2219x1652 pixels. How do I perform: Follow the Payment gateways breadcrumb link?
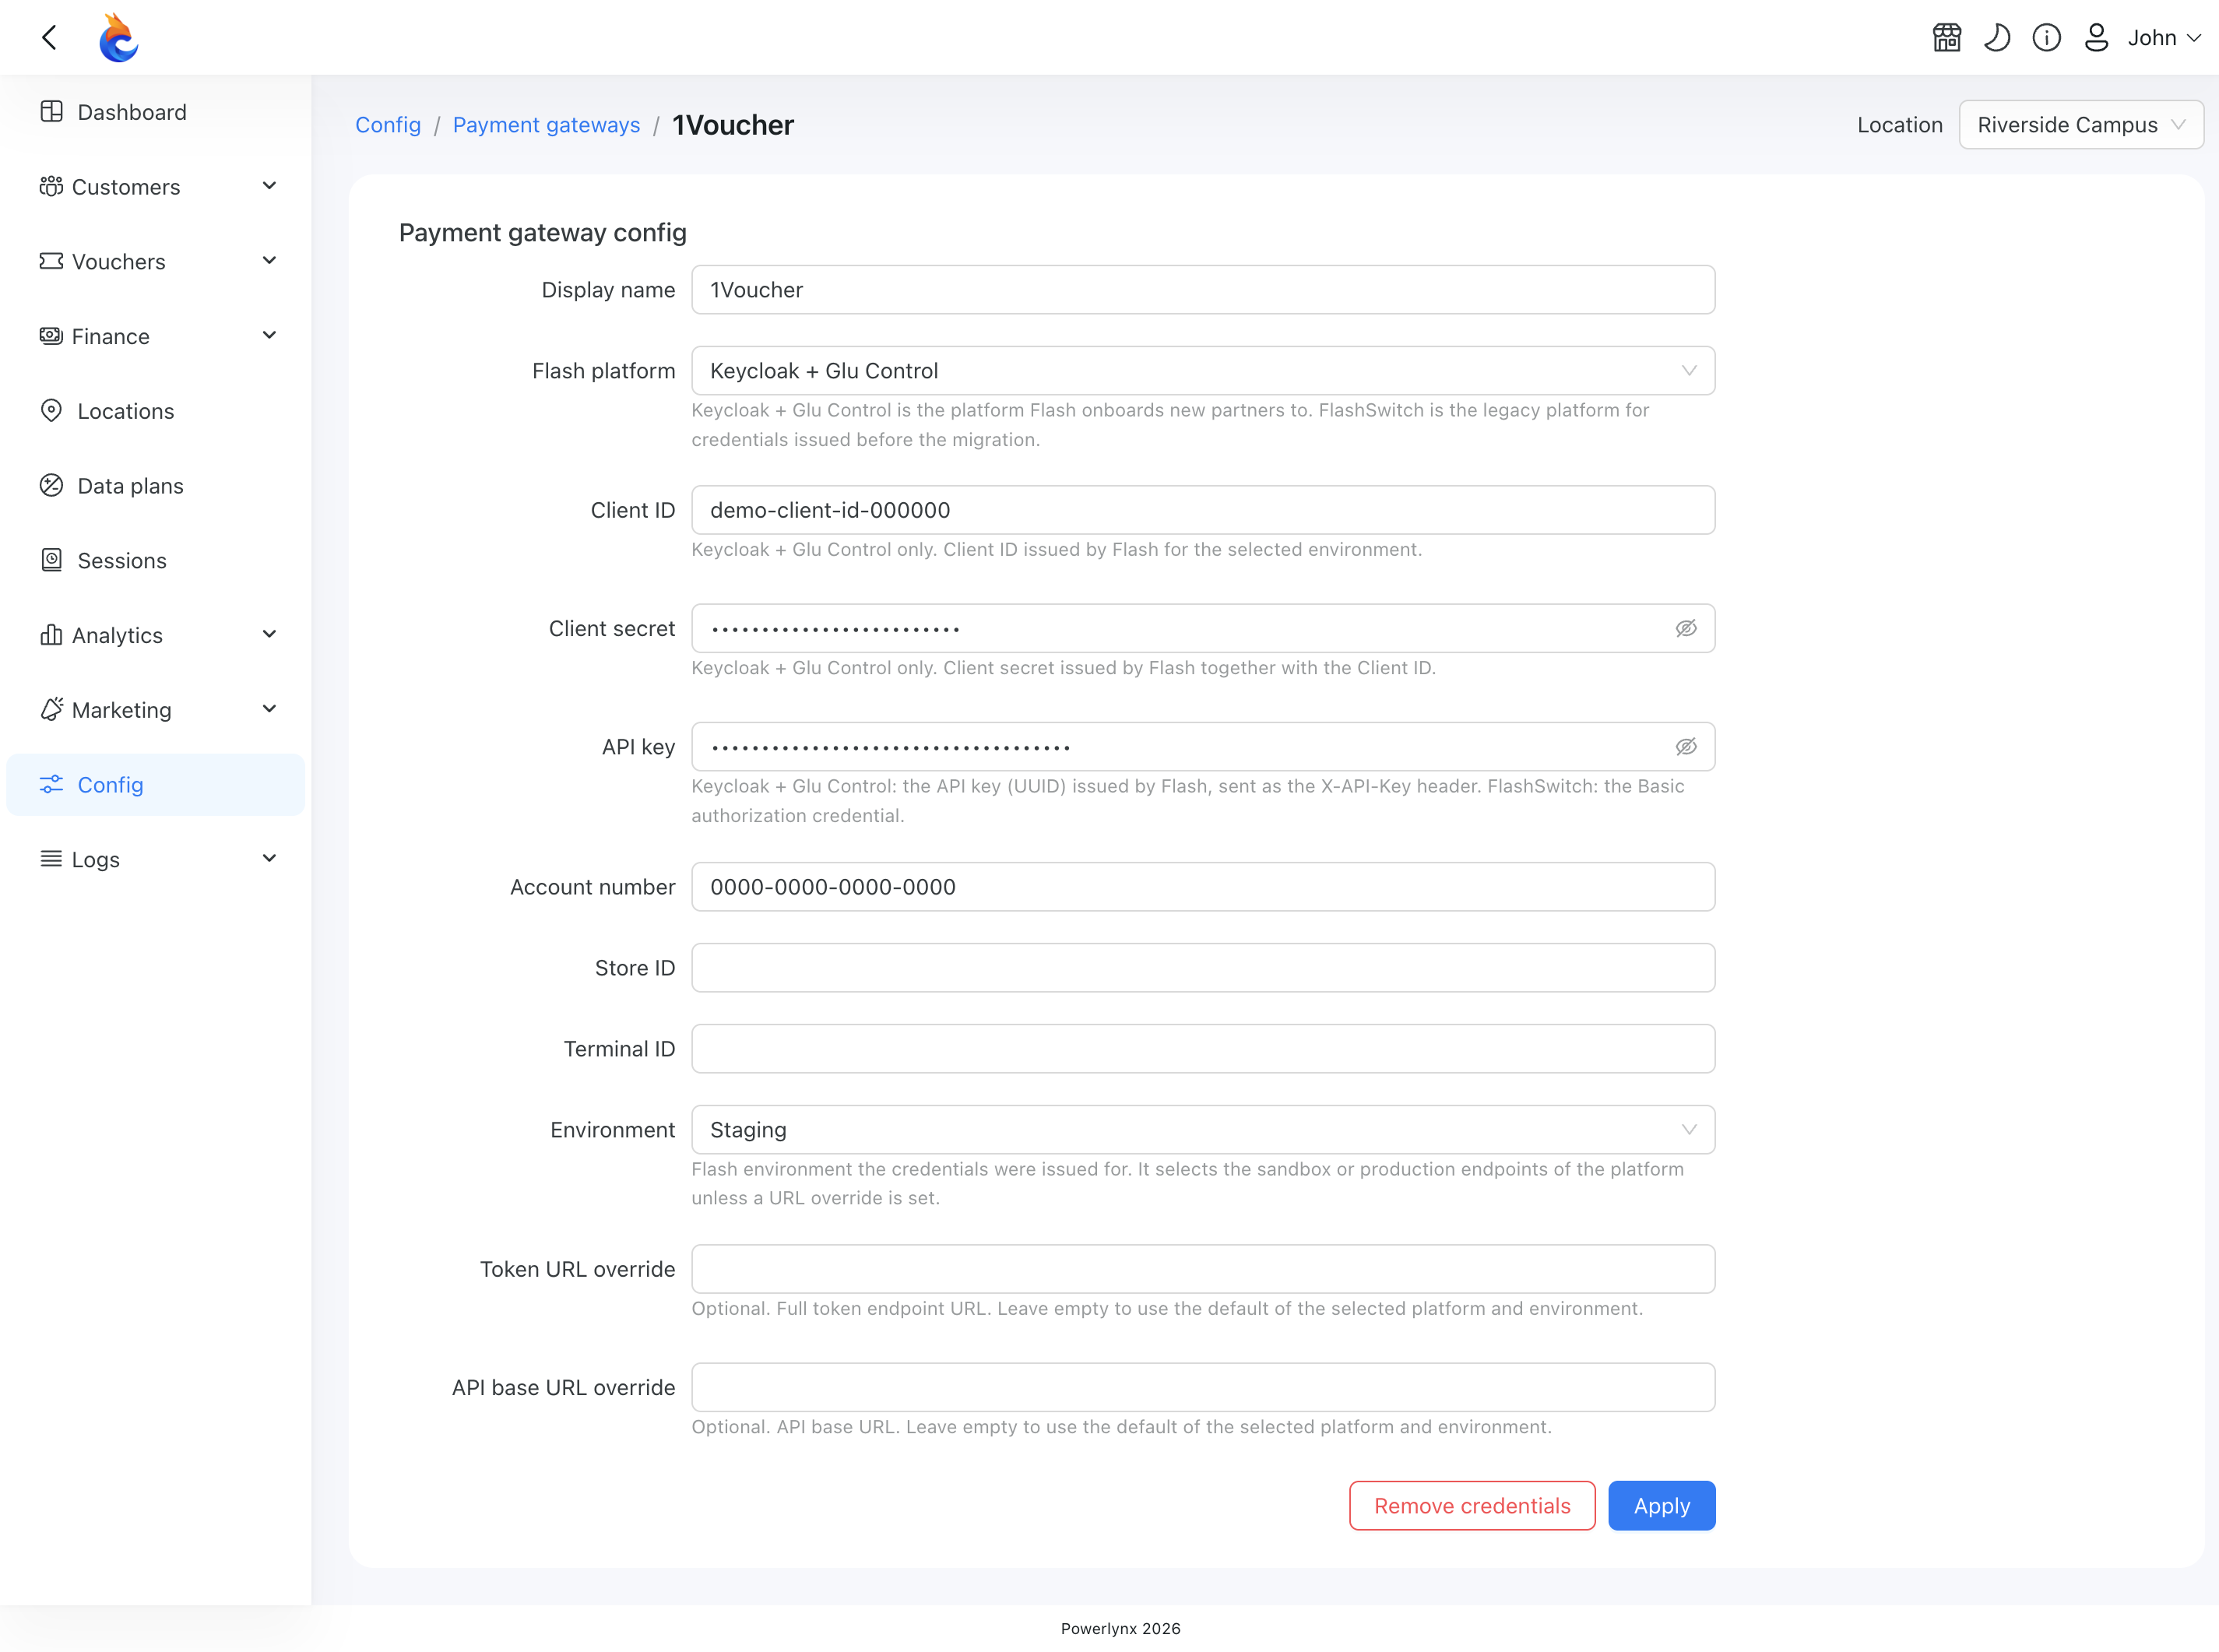coord(546,125)
